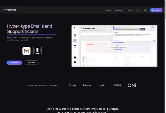This screenshot has width=166, height=113.
Task: Click the Help question-mark icon in the preview sidebar
Action: [75, 63]
